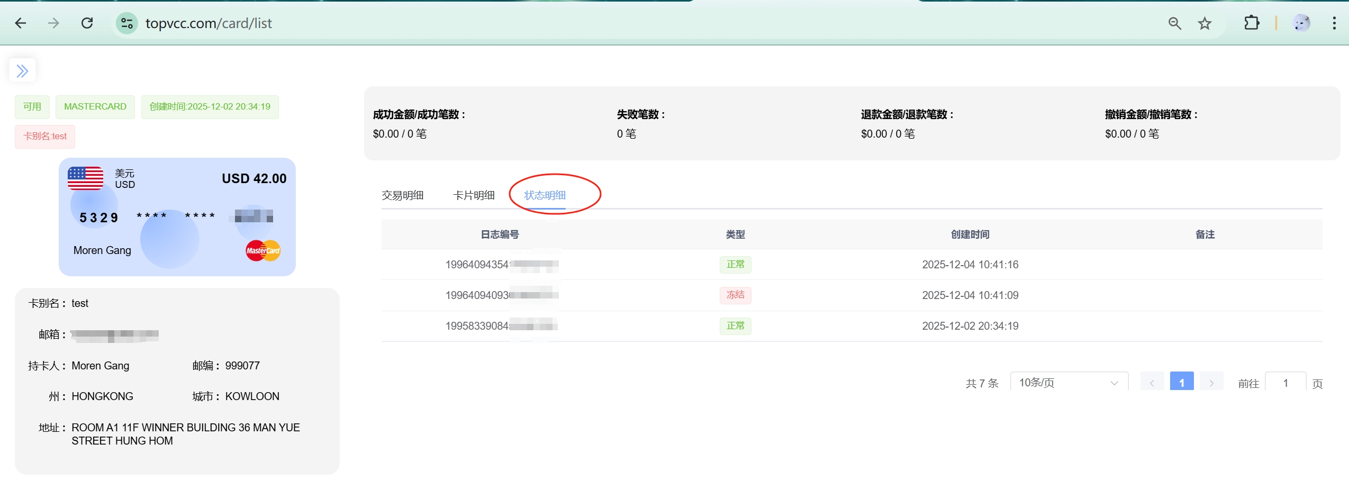Open the browser zoom magnifier icon
The image size is (1349, 498).
[x=1174, y=23]
